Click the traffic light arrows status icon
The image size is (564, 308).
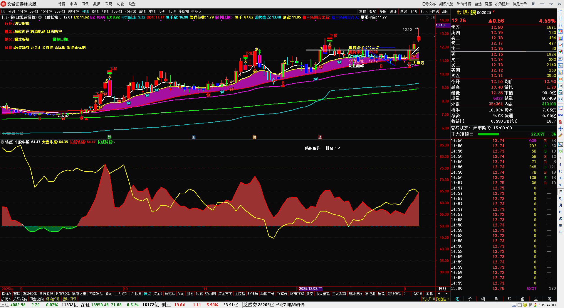(535, 305)
